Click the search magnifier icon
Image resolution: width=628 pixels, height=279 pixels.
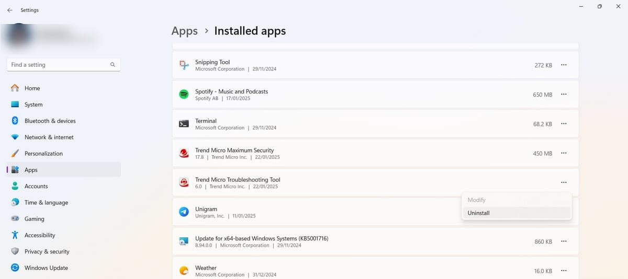click(113, 65)
